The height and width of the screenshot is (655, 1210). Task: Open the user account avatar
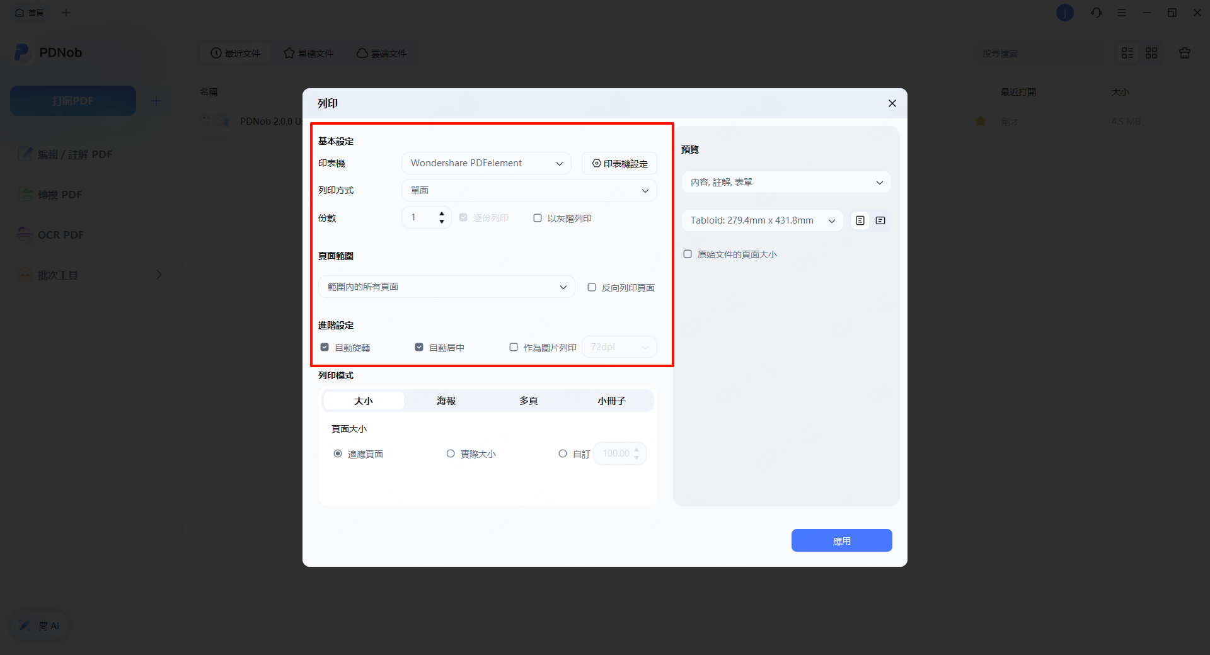1065,13
